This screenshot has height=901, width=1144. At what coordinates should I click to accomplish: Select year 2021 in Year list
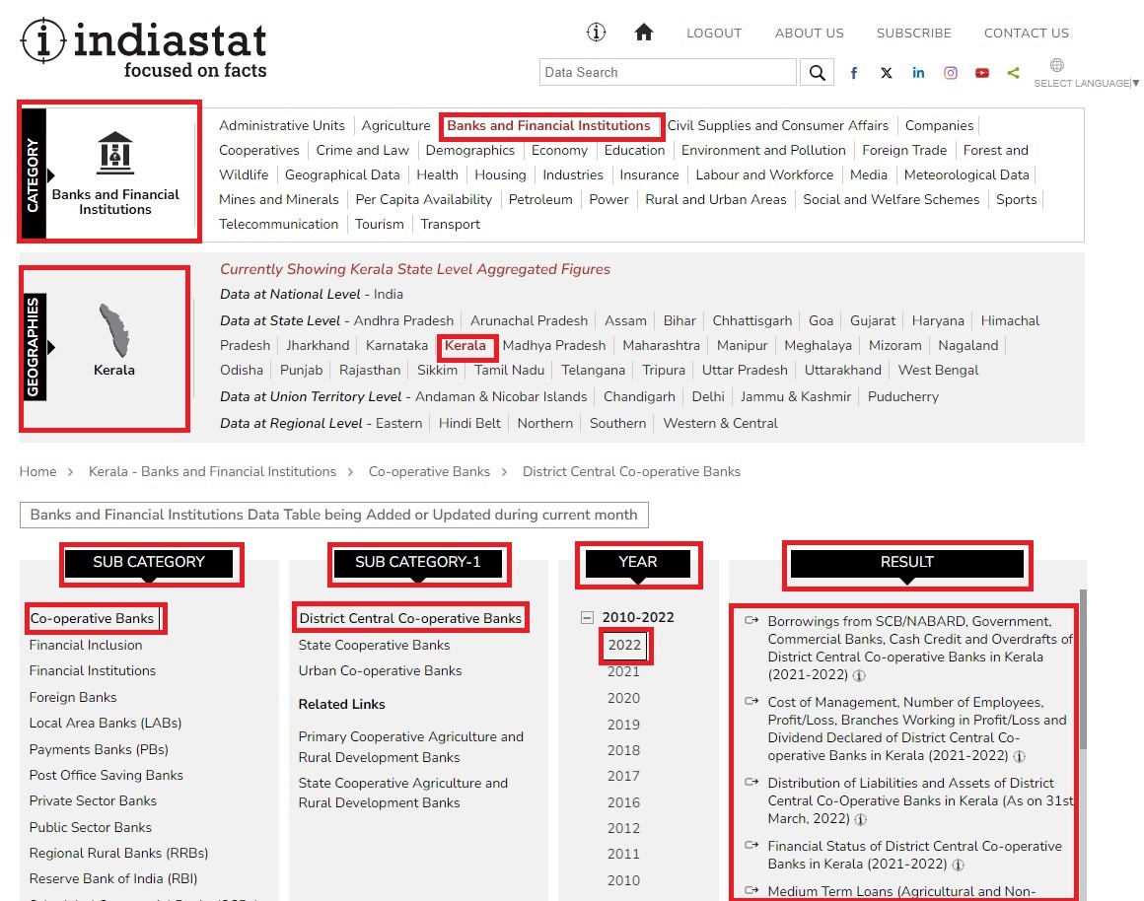623,671
